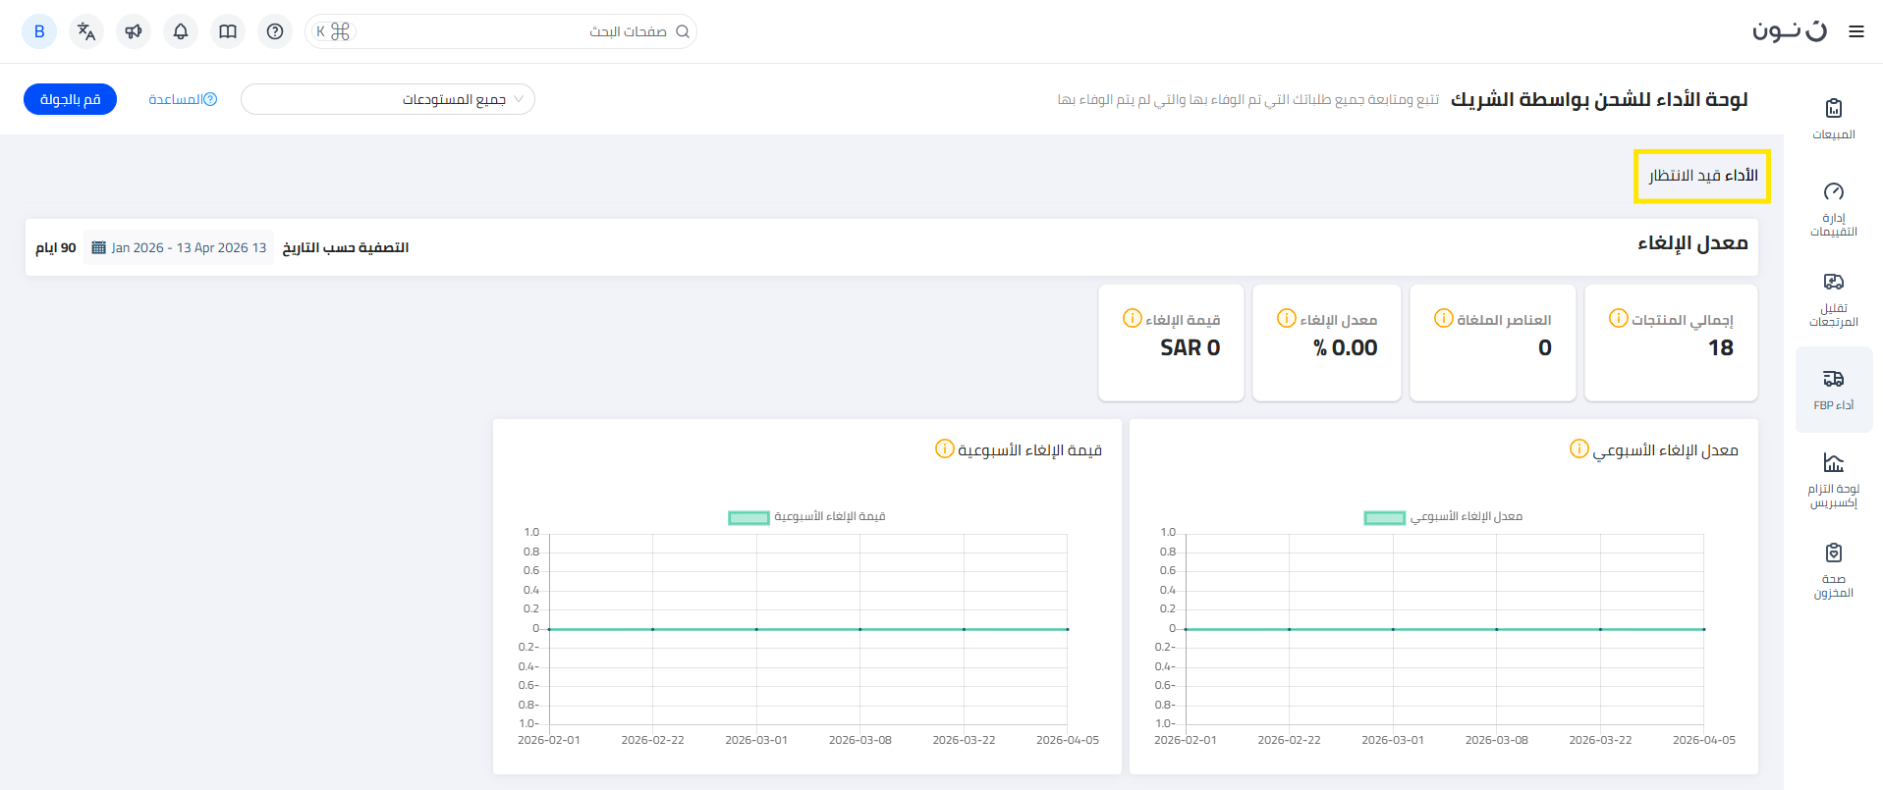Click the announcements megaphone icon
The height and width of the screenshot is (790, 1883).
point(134,31)
